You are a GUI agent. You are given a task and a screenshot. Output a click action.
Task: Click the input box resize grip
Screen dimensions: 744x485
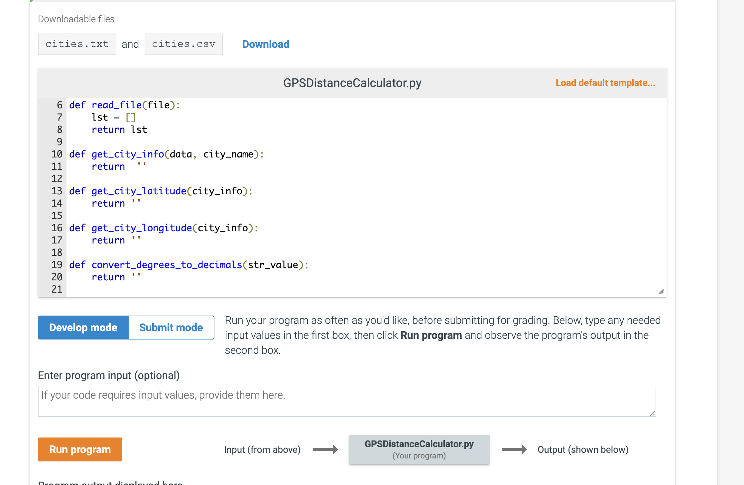pos(652,413)
